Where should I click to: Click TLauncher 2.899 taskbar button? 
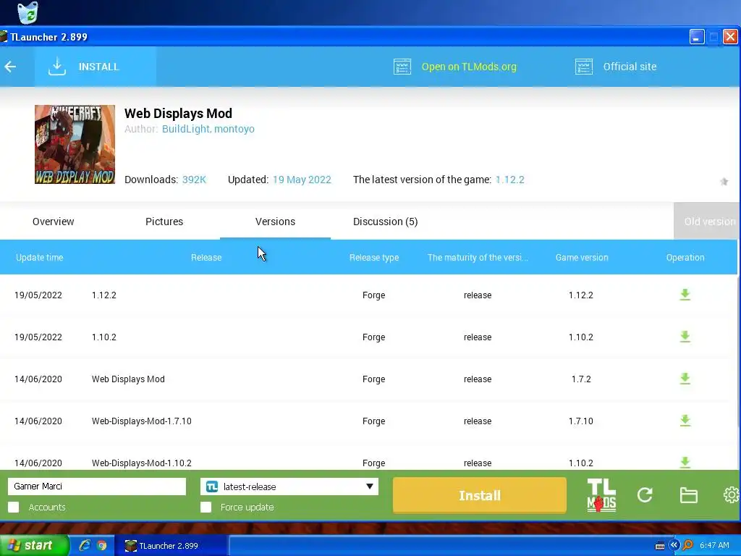(x=171, y=546)
